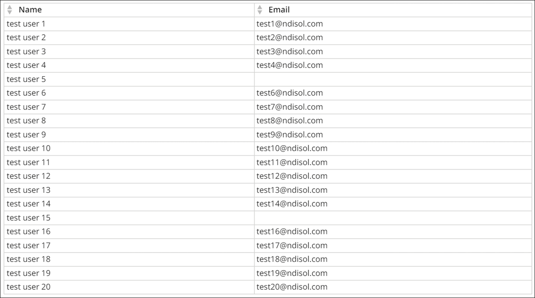The height and width of the screenshot is (298, 535).
Task: Select the test user 1 name cell
Action: tap(129, 24)
